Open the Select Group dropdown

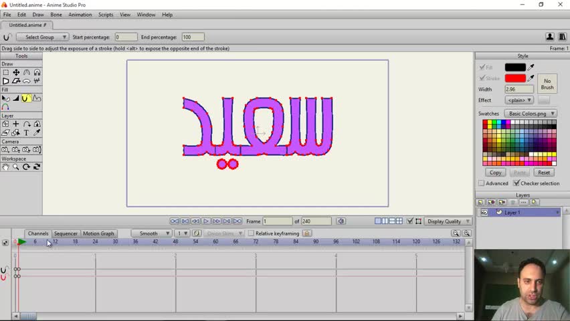[x=42, y=37]
